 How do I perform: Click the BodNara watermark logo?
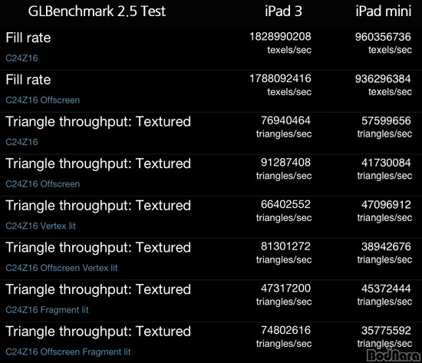tap(394, 355)
